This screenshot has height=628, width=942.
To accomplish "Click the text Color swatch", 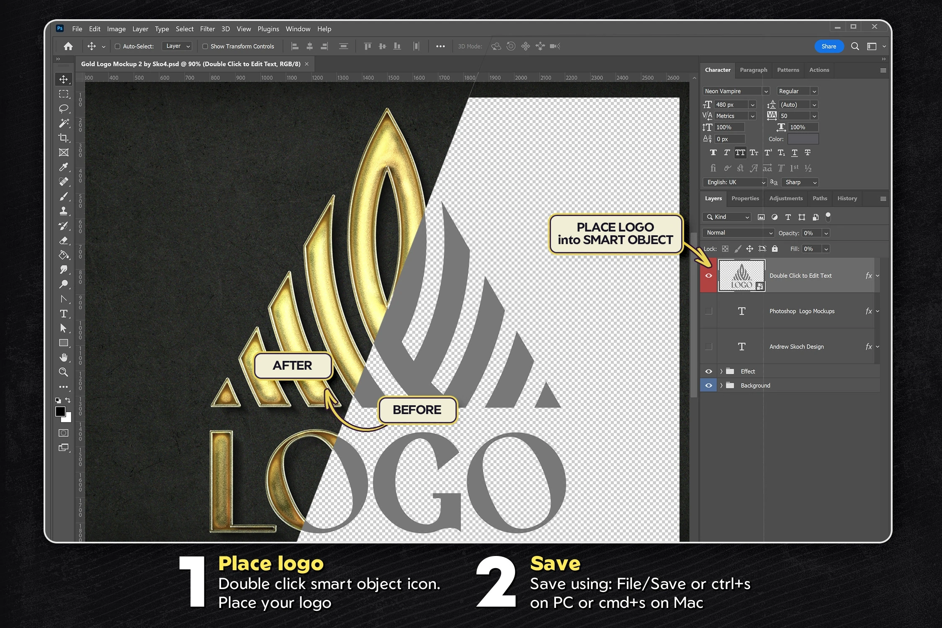I will coord(803,139).
